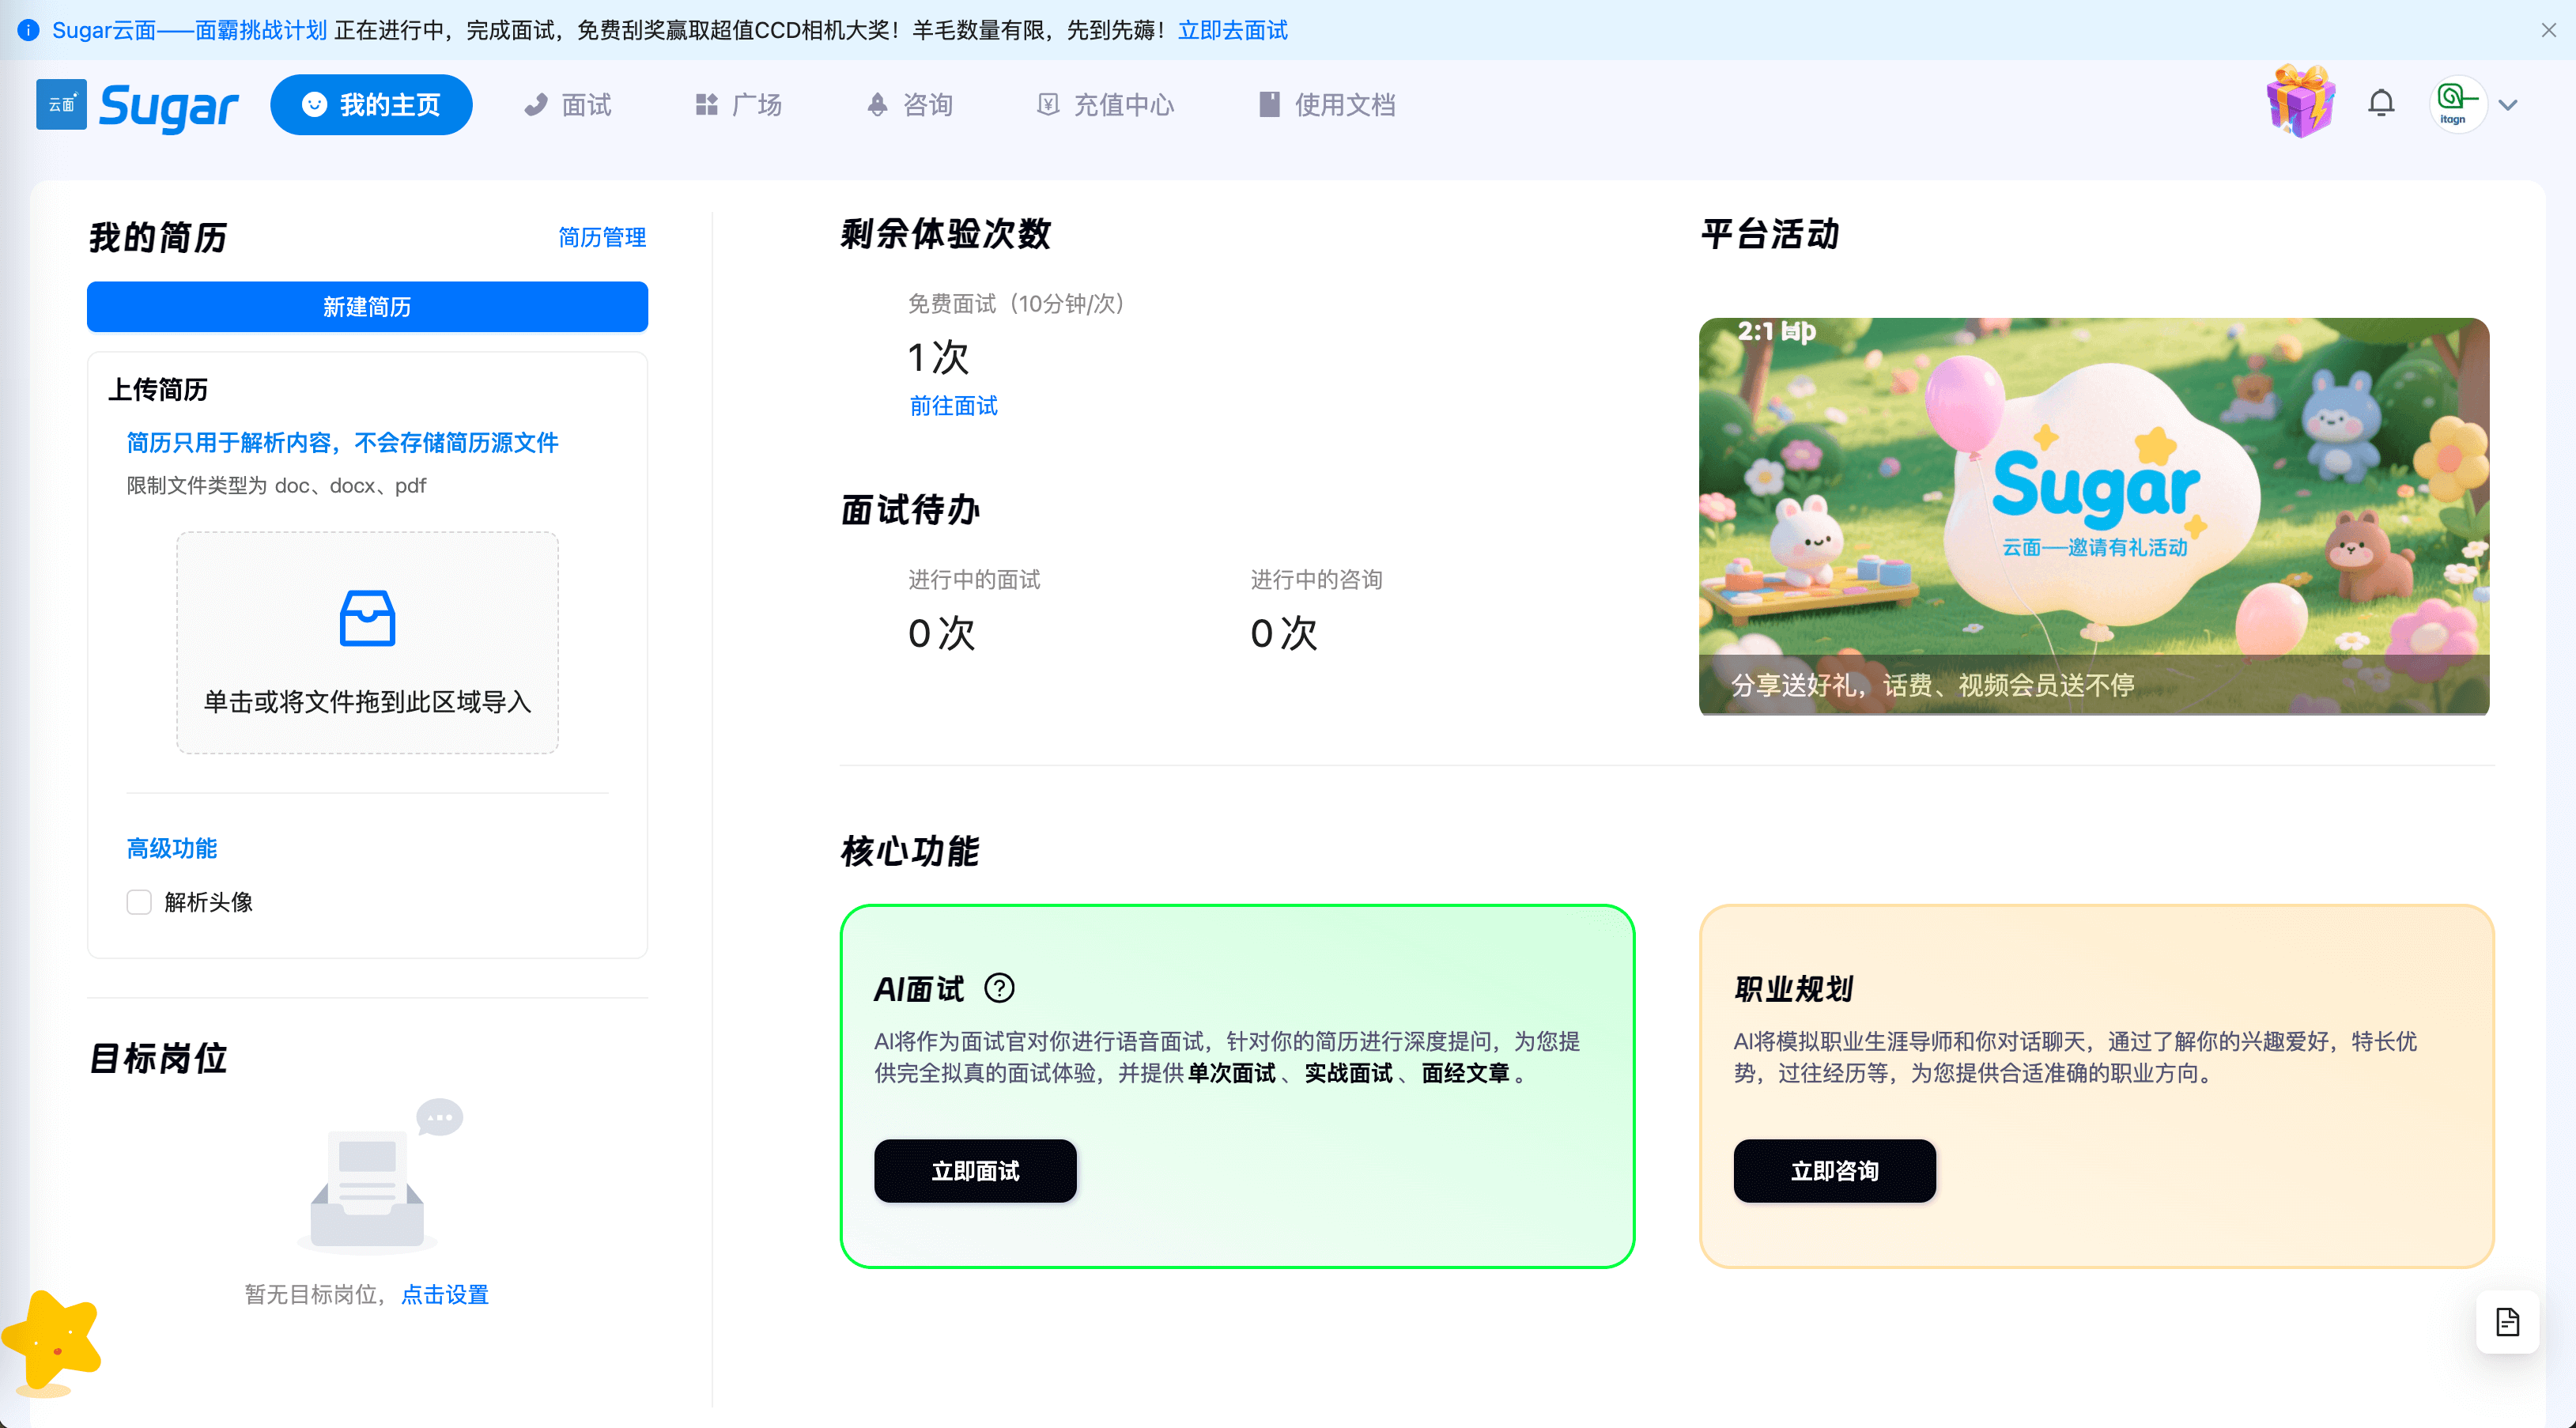Go to 我的主页 tab
2576x1428 pixels.
(x=371, y=105)
